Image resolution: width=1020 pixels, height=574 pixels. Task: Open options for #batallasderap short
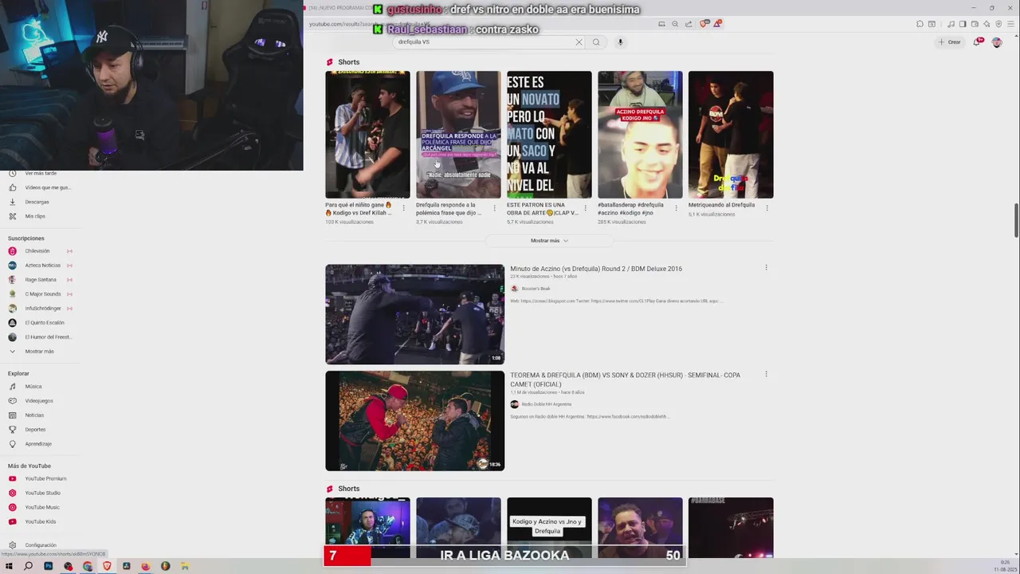677,208
